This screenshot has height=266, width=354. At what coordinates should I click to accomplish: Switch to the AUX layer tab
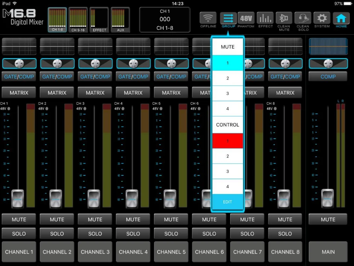(120, 20)
